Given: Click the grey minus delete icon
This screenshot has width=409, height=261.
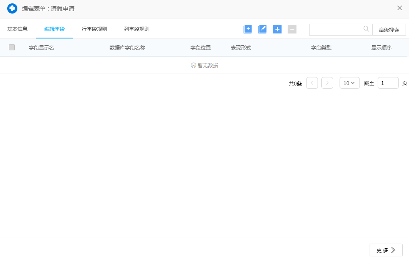Looking at the screenshot, I should point(292,29).
